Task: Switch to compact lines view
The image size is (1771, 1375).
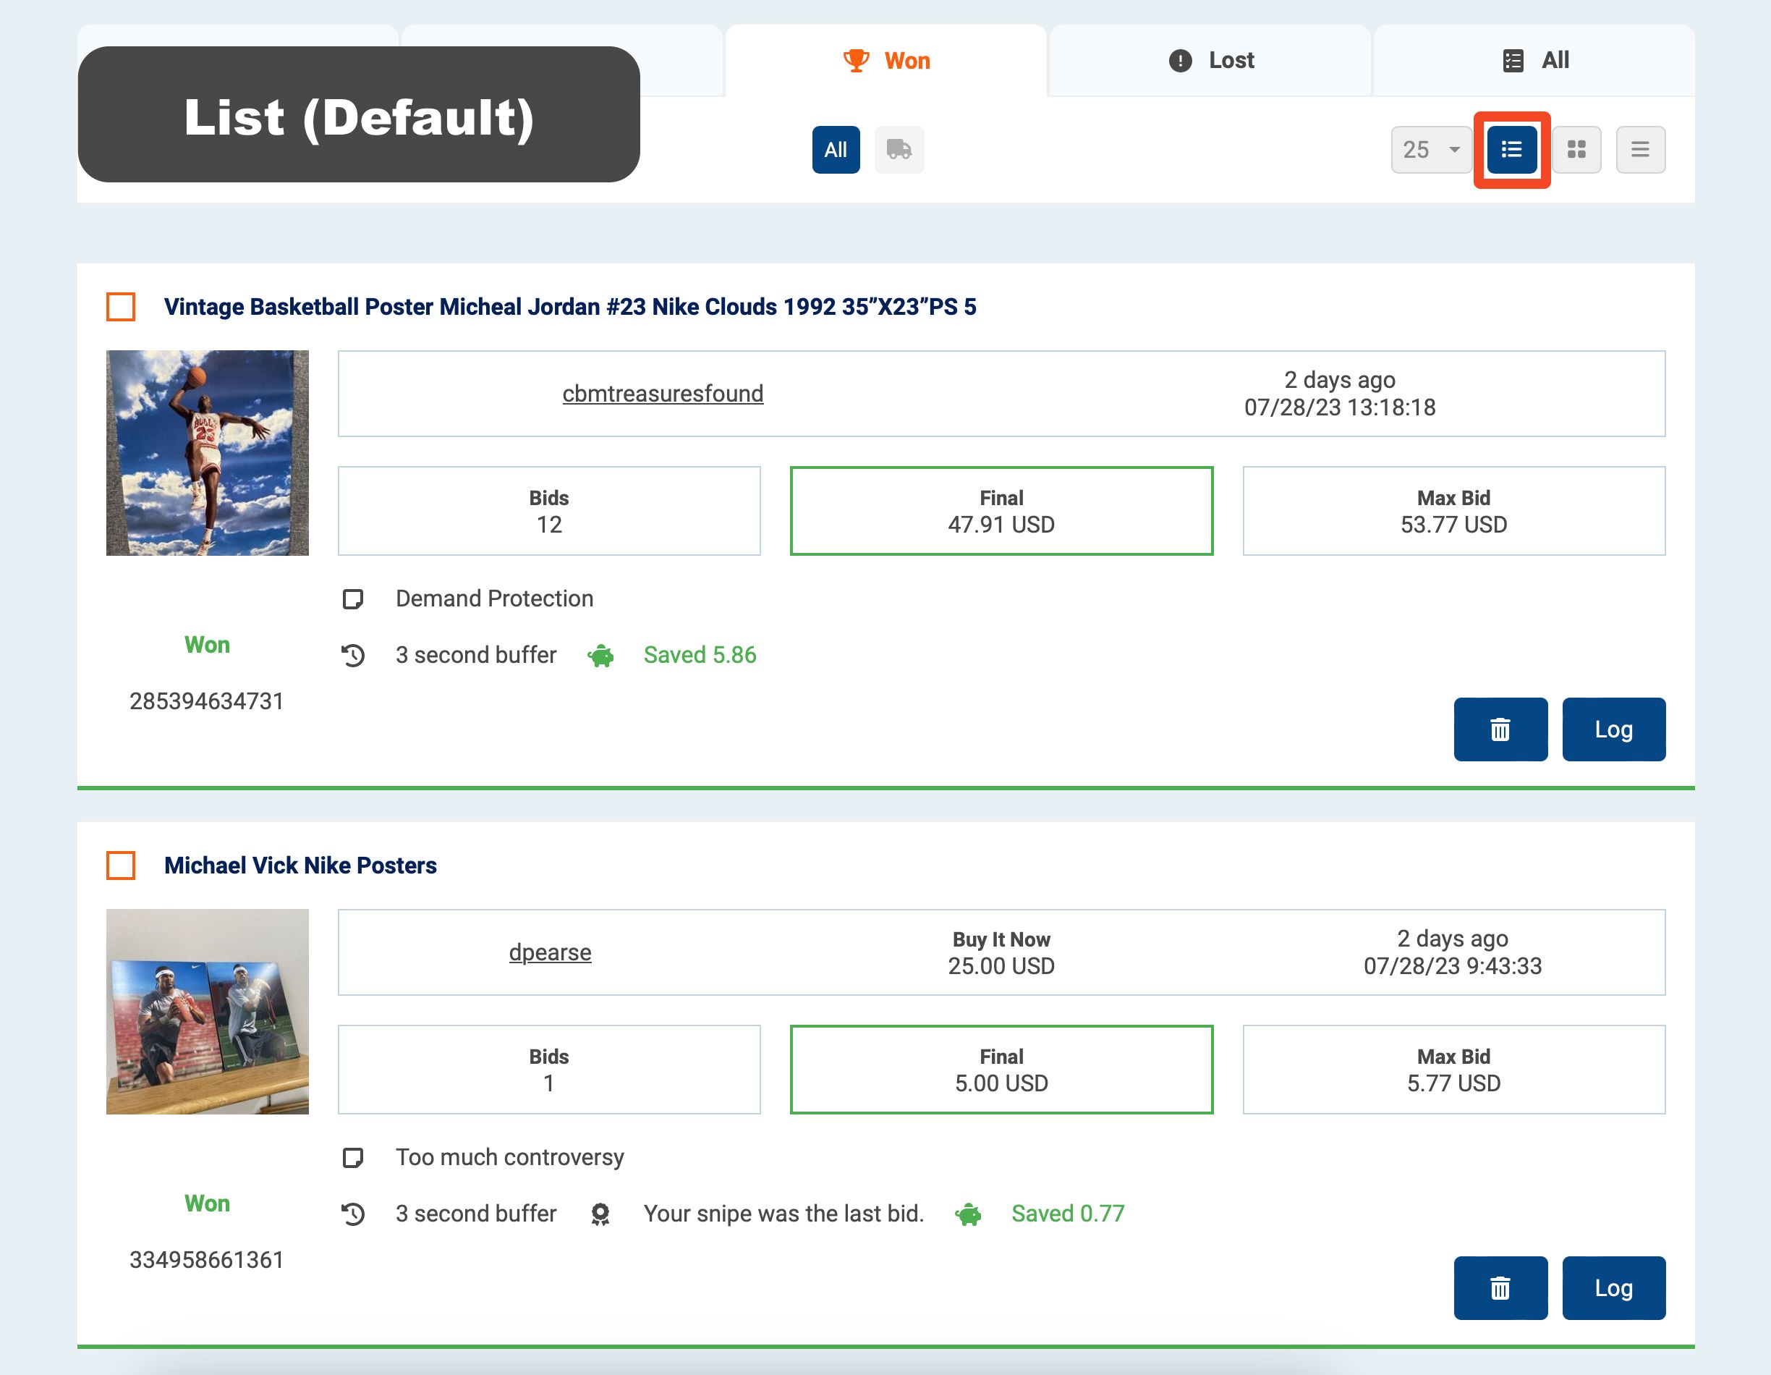Action: (x=1639, y=150)
